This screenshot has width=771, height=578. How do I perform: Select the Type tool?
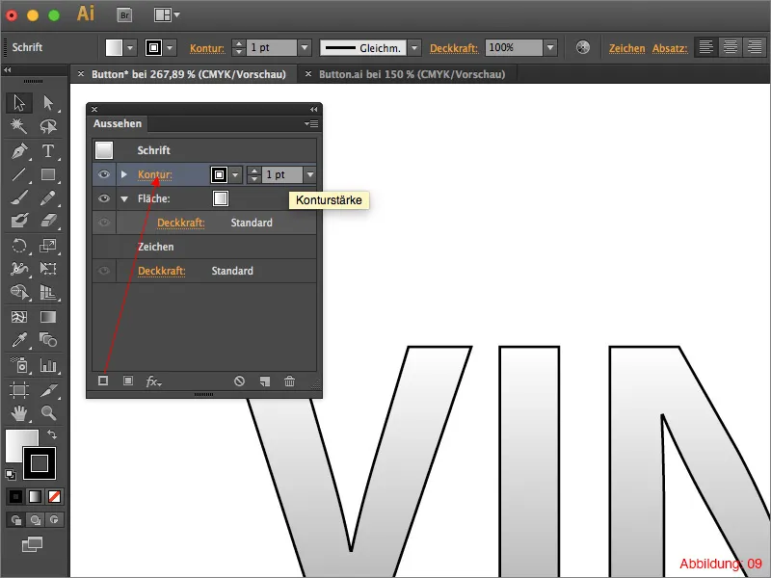coord(48,151)
